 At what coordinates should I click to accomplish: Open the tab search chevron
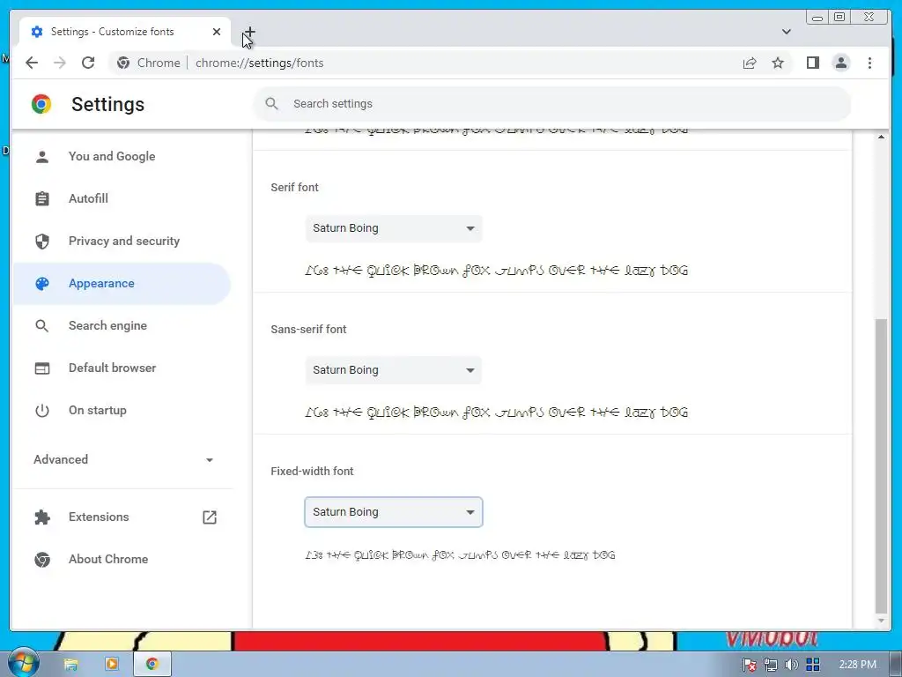point(787,32)
